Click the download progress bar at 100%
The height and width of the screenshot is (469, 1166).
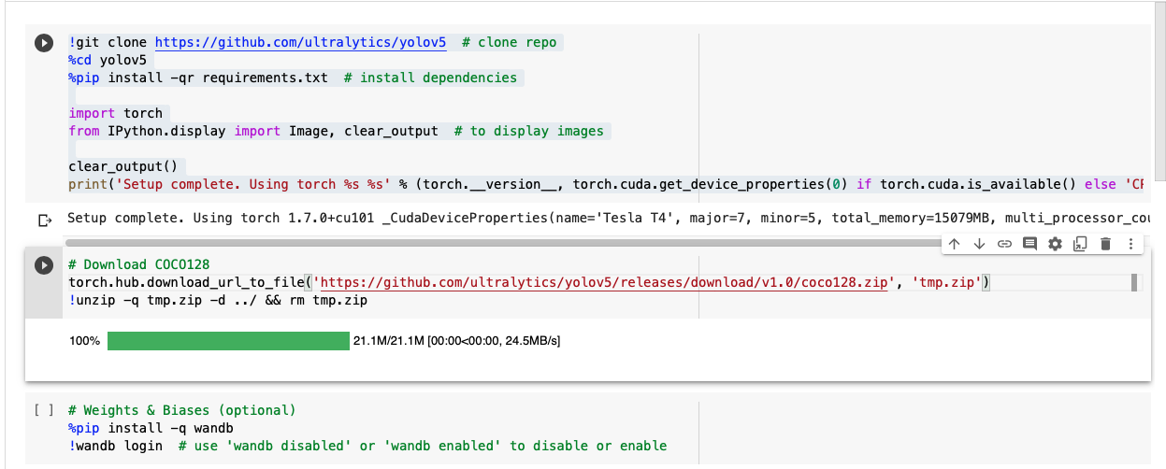pos(228,341)
